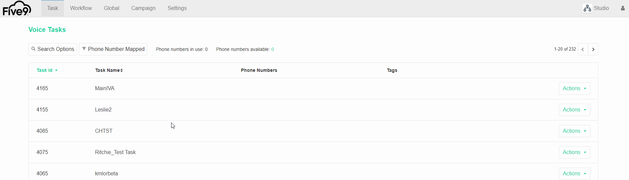Viewport: 629px width, 180px height.
Task: Sort by Task Id column
Action: tap(47, 70)
